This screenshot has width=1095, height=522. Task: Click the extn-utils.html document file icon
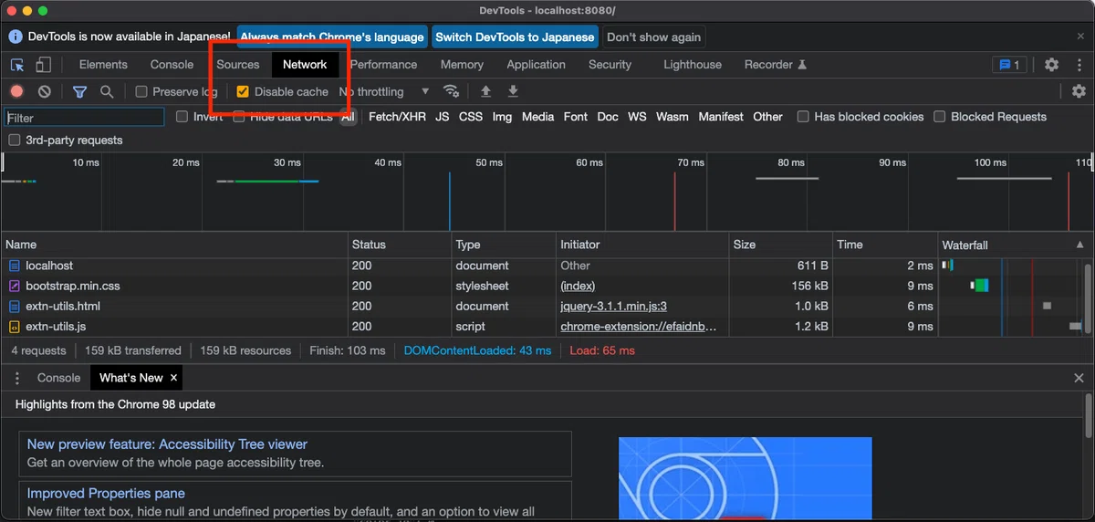pyautogui.click(x=15, y=306)
